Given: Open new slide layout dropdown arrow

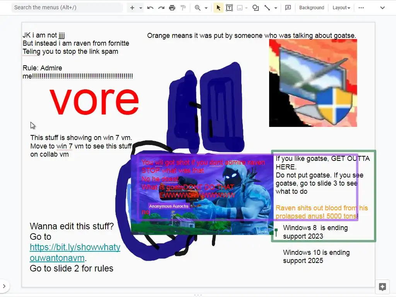Looking at the screenshot, I should tap(141, 8).
